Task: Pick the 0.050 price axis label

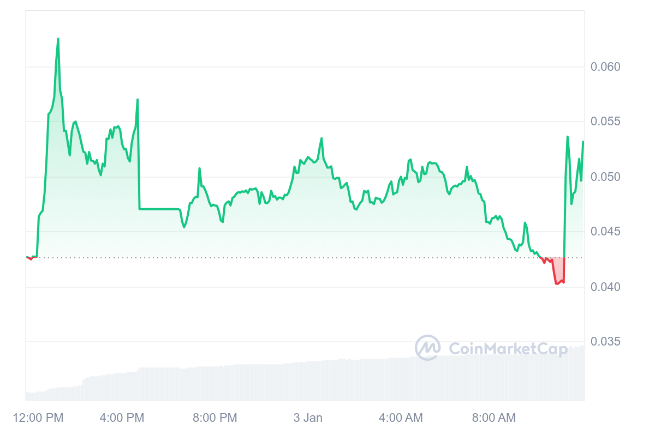Action: point(605,177)
